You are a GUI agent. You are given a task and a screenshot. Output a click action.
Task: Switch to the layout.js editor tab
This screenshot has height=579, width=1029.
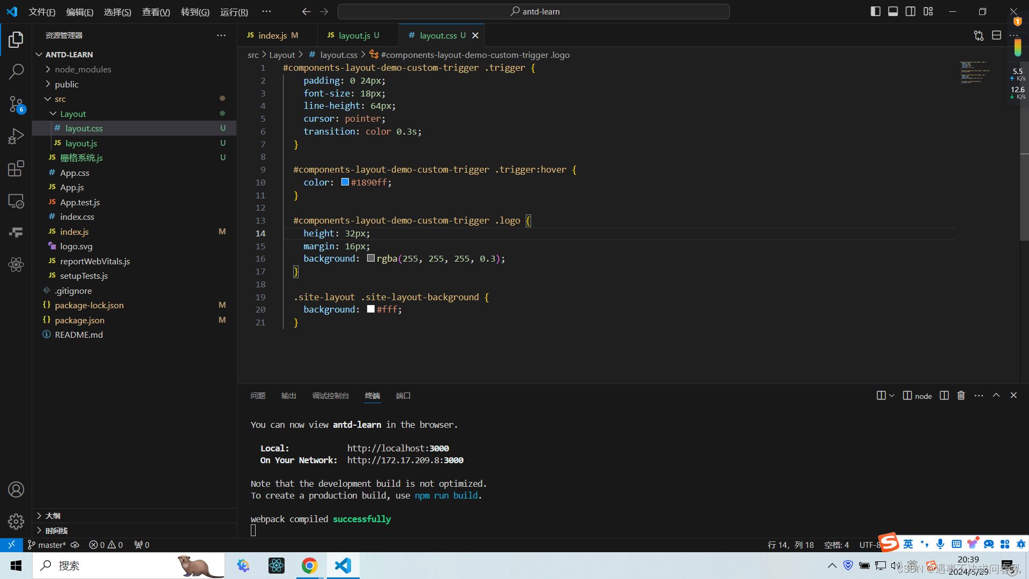tap(354, 35)
